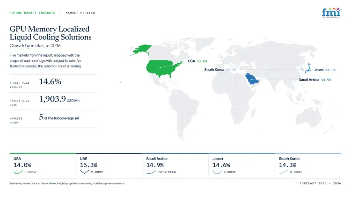Open the South Korea 14.3% card
The image size is (351, 197).
click(x=308, y=165)
